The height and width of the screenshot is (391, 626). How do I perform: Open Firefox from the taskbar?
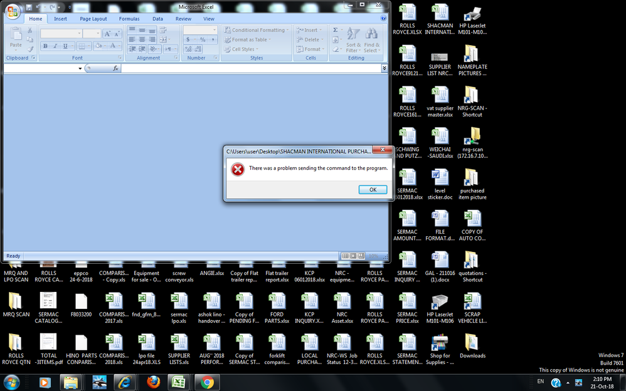[153, 383]
